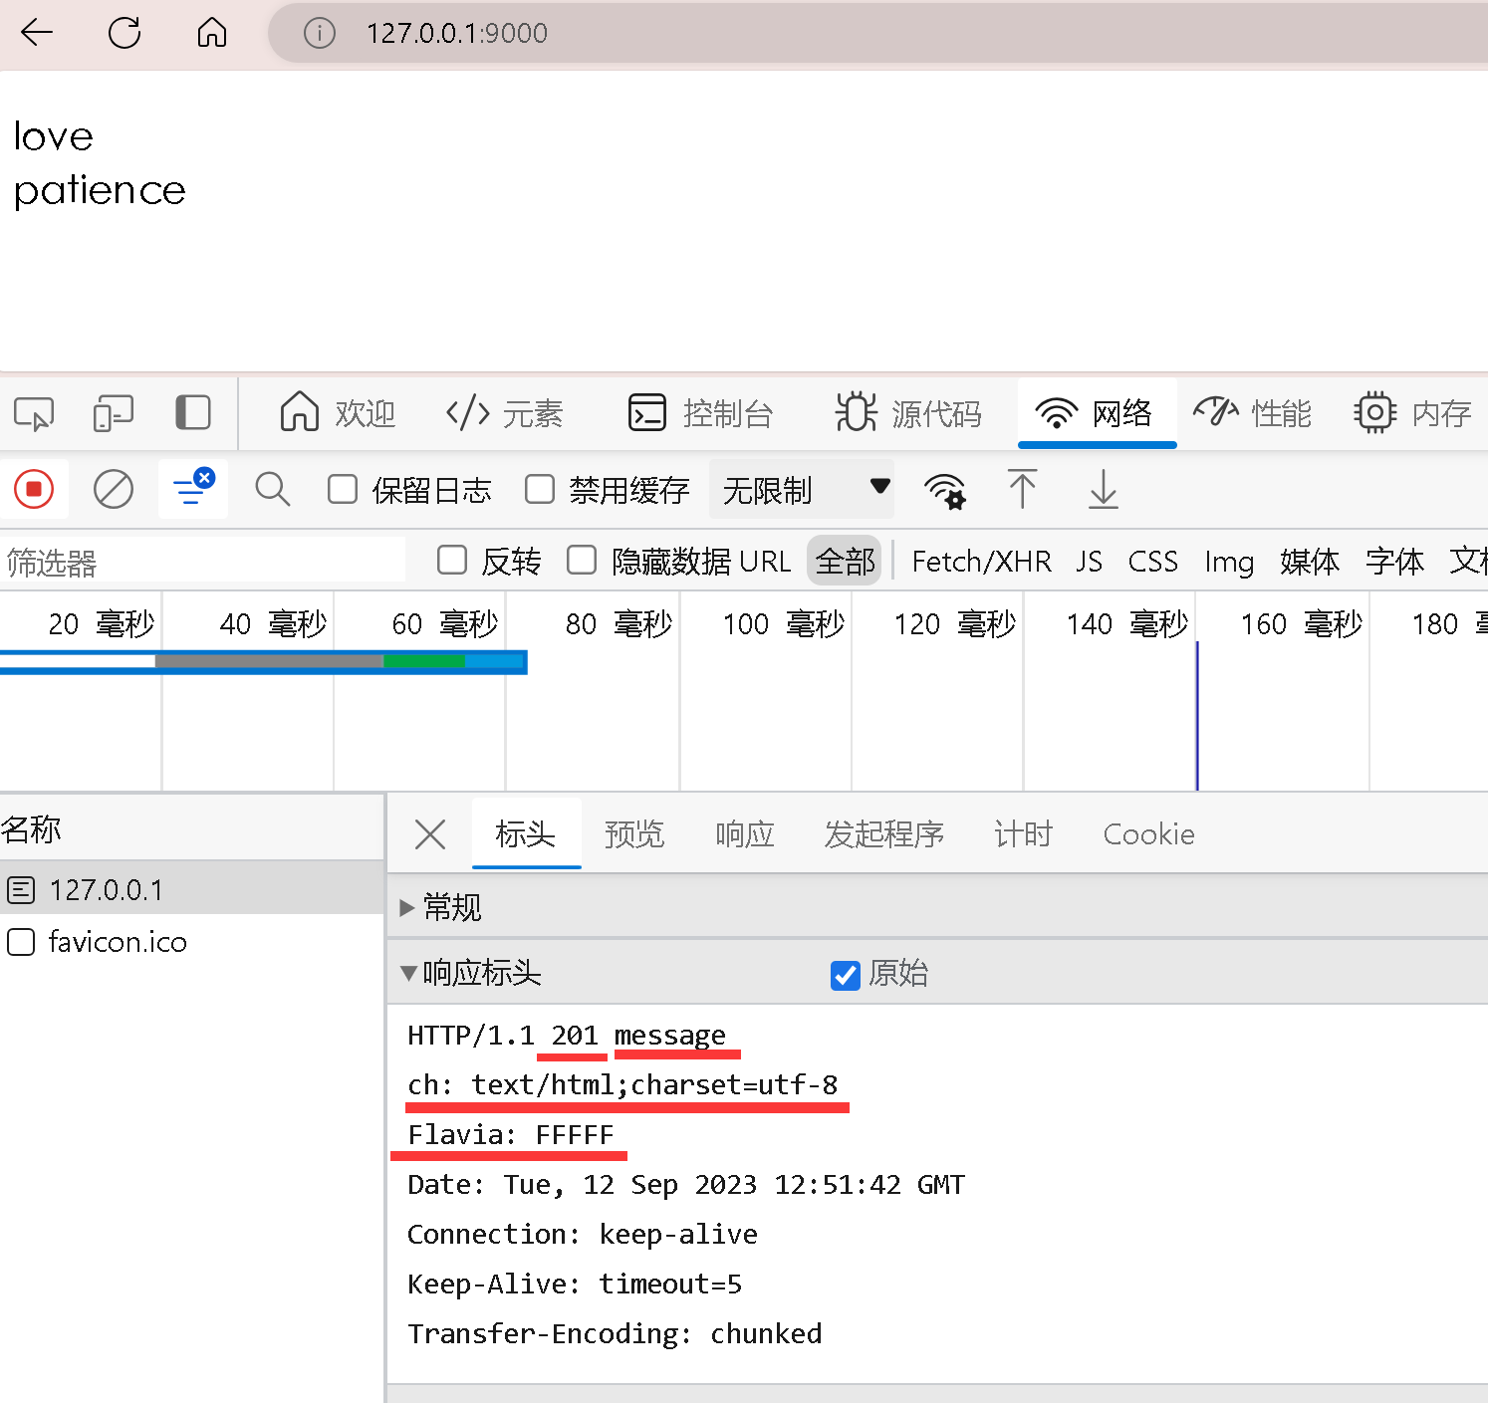Click the request bar in the timeline overview
Screen dimensions: 1488x1403
point(264,661)
